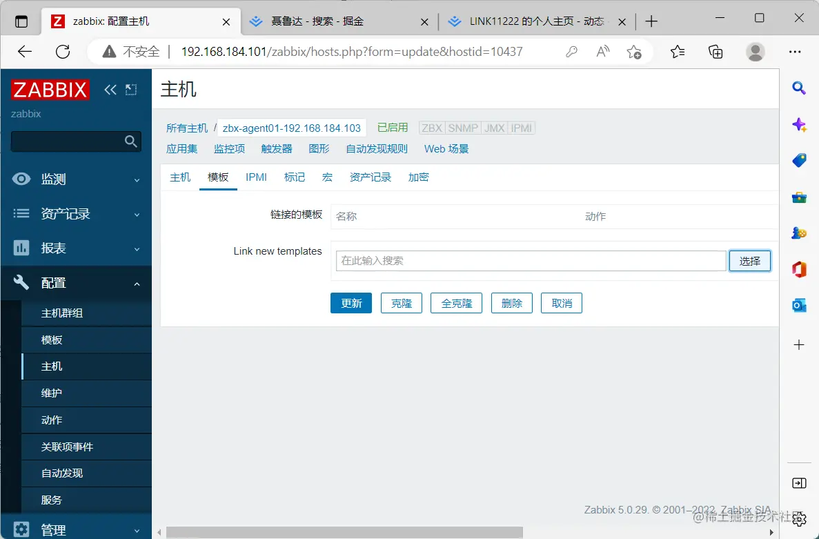The height and width of the screenshot is (539, 819).
Task: Click the browser address bar URL
Action: (351, 51)
